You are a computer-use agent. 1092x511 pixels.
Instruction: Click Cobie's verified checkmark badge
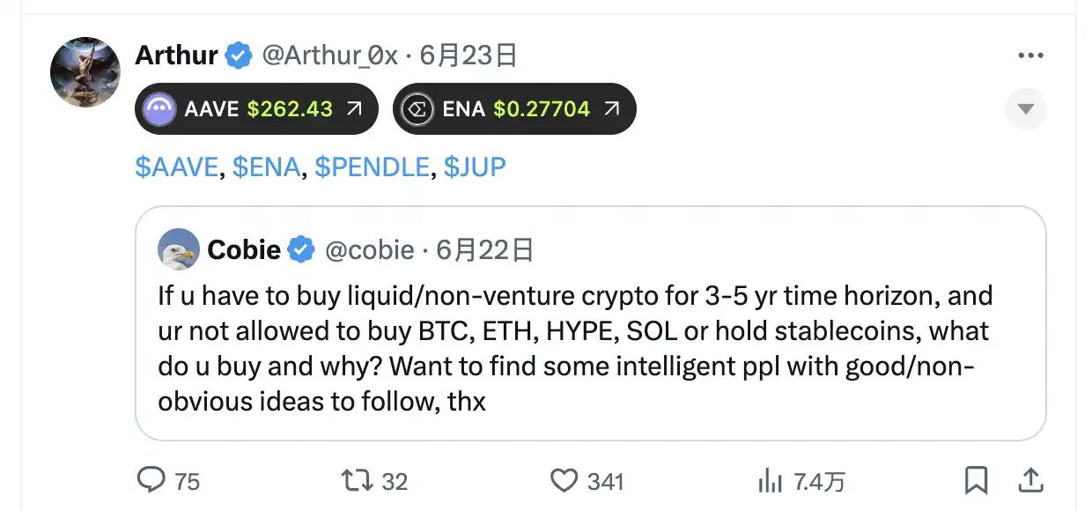click(x=300, y=249)
